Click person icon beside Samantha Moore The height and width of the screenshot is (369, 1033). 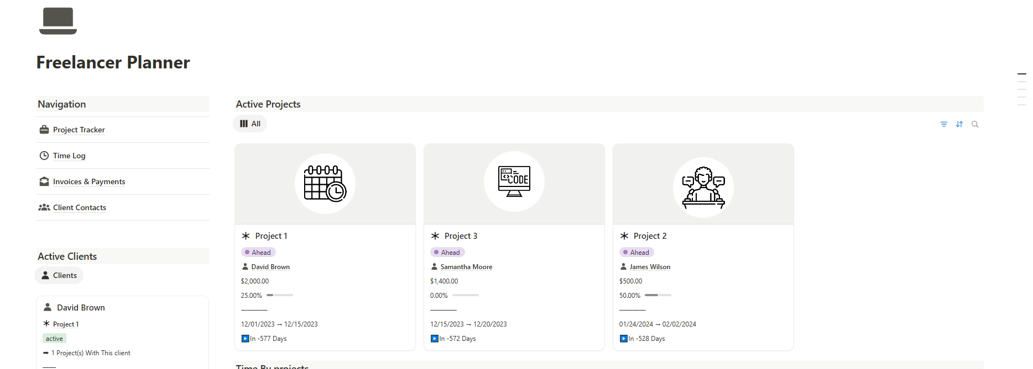pos(434,267)
